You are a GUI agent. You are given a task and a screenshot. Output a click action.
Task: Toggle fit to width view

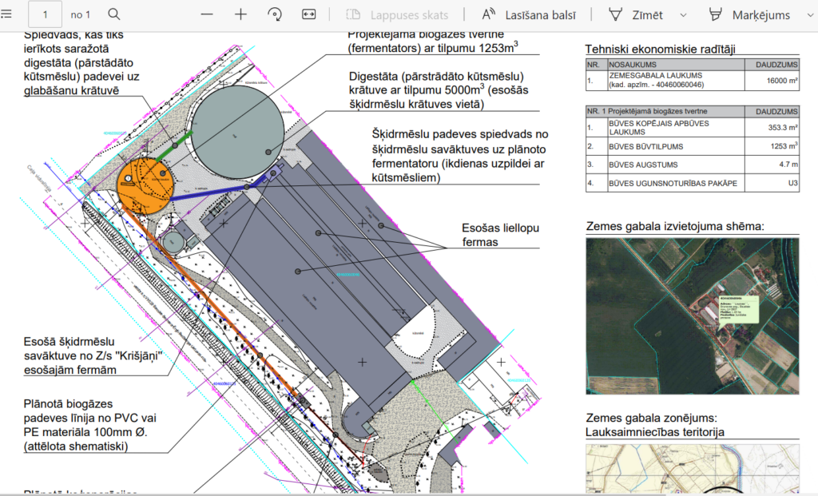point(309,14)
